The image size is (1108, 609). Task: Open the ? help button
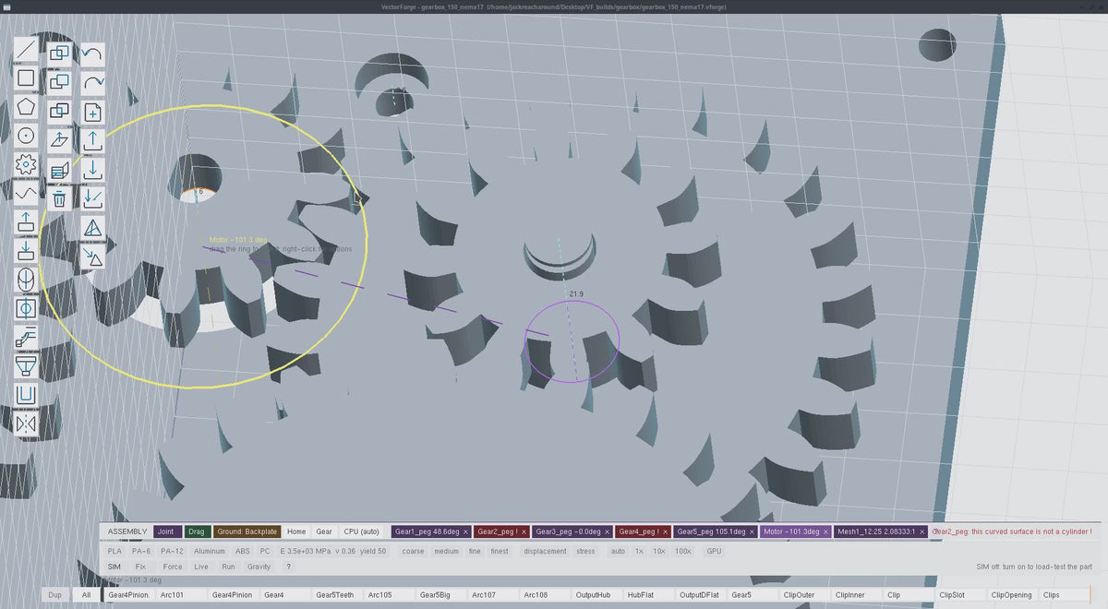(288, 567)
